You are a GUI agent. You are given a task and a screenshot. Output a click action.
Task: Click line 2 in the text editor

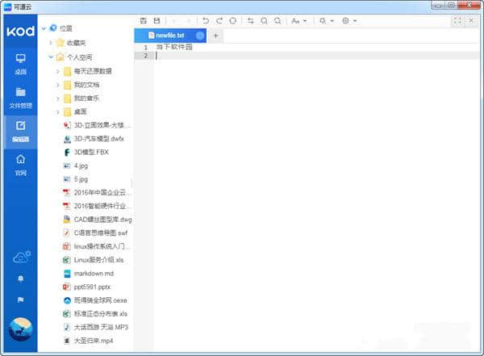307,56
